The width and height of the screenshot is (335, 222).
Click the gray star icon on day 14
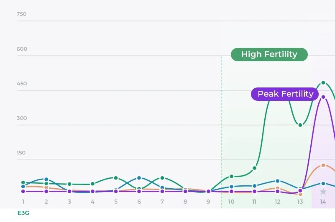[x=323, y=192]
